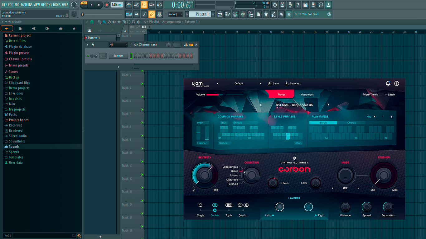Viewport: 426px width, 239px height.
Task: Open the Channel rack graph editor icon
Action: (x=186, y=45)
